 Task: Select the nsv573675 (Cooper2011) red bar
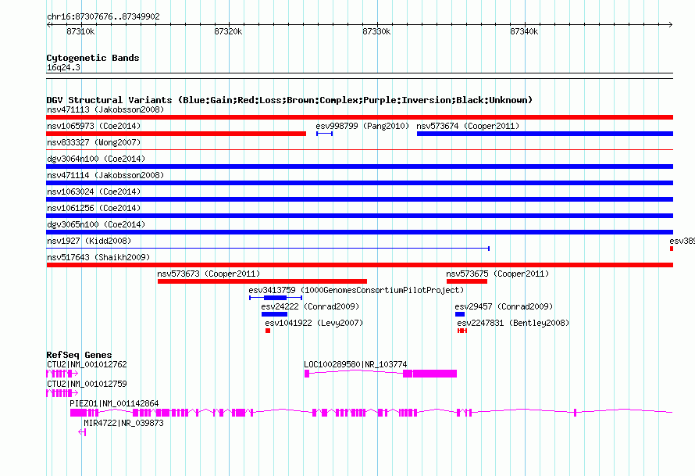pos(467,281)
